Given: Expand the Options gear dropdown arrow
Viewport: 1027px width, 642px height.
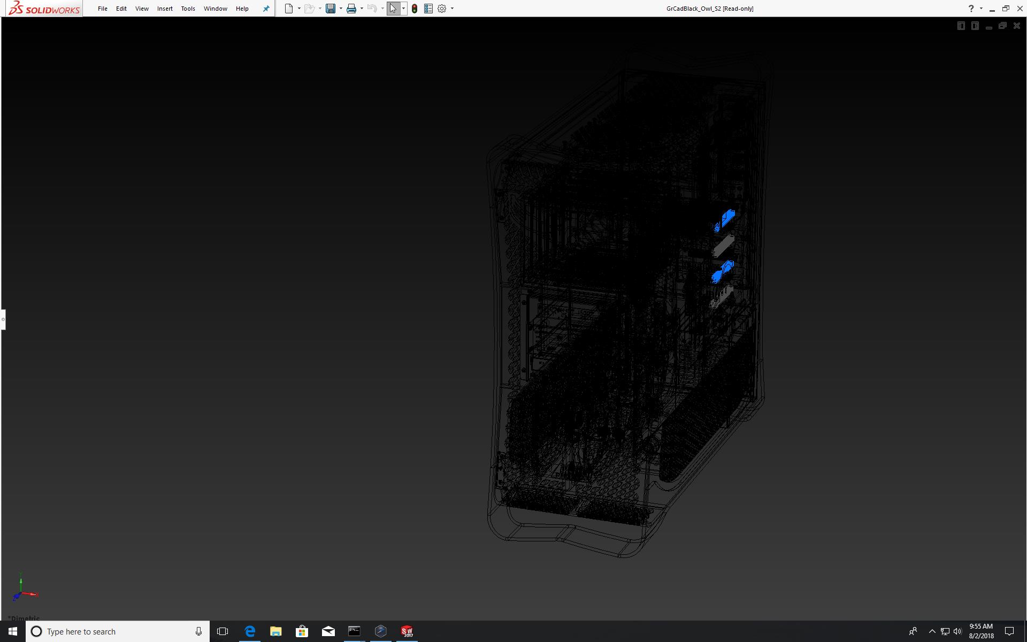Looking at the screenshot, I should pos(452,9).
